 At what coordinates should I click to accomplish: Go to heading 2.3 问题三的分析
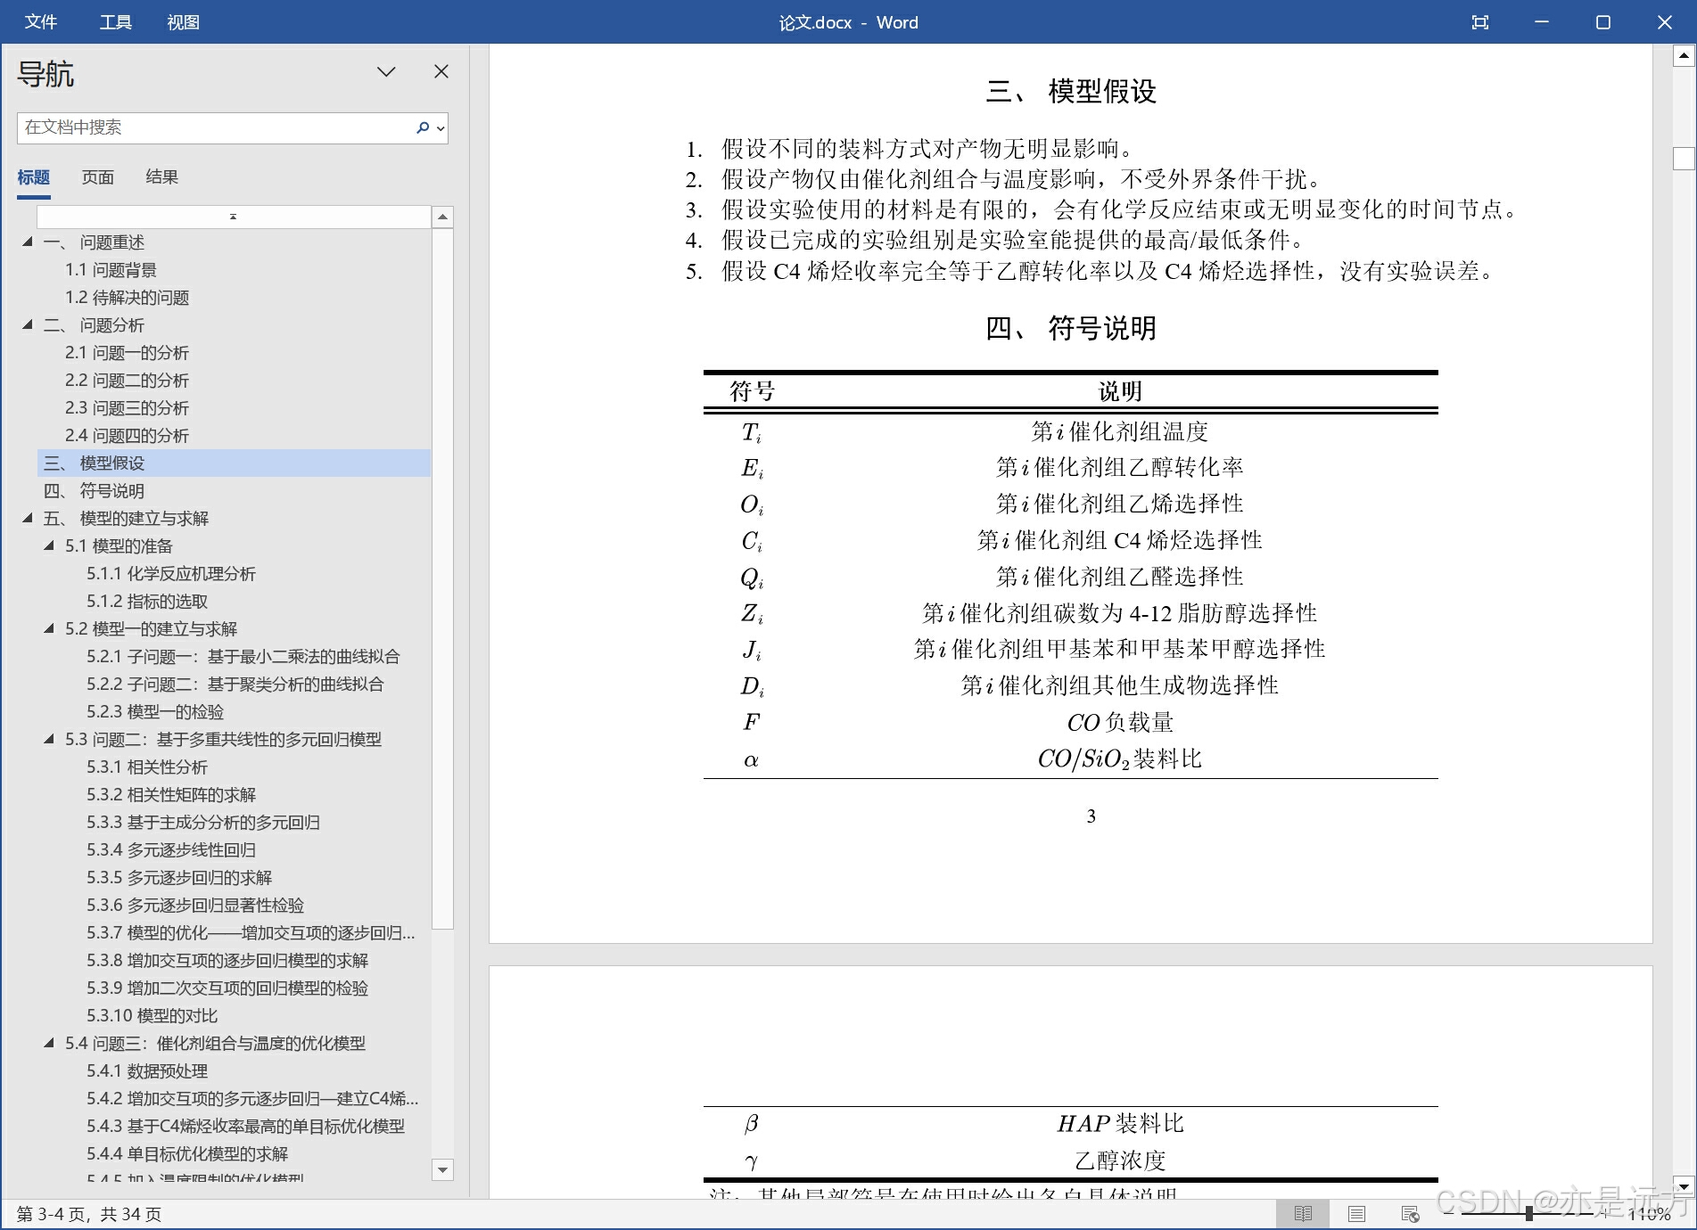click(x=127, y=408)
